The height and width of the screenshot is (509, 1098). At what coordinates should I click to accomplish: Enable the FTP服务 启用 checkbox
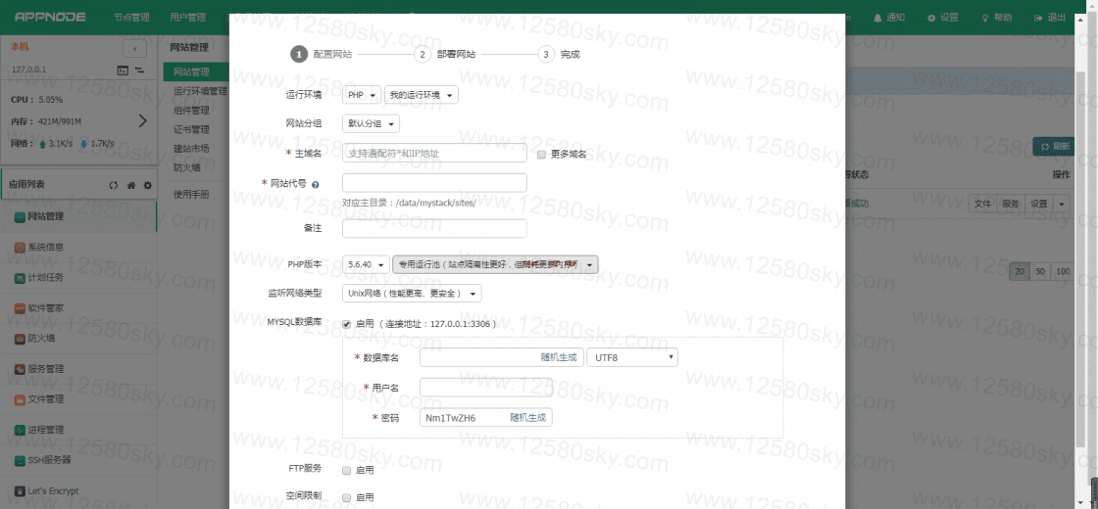tap(347, 471)
